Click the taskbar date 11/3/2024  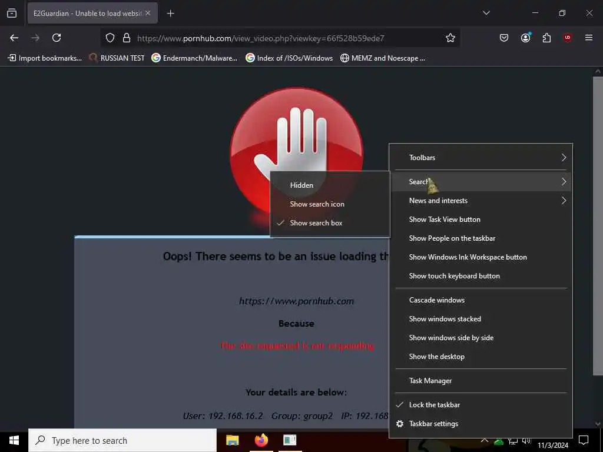[552, 446]
